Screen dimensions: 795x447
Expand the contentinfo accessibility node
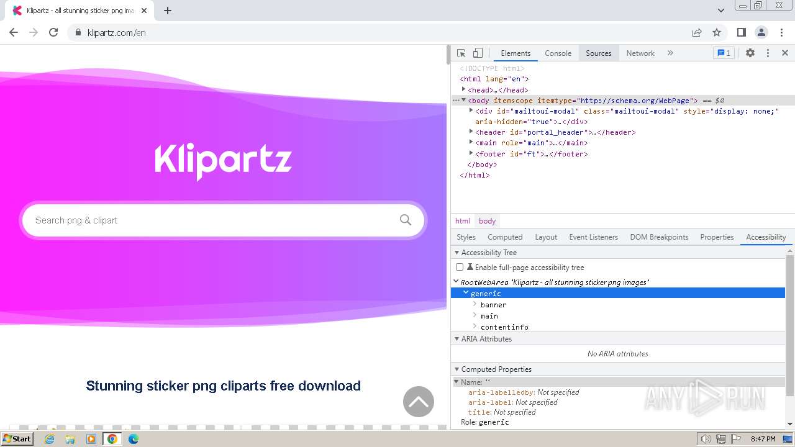pyautogui.click(x=475, y=327)
